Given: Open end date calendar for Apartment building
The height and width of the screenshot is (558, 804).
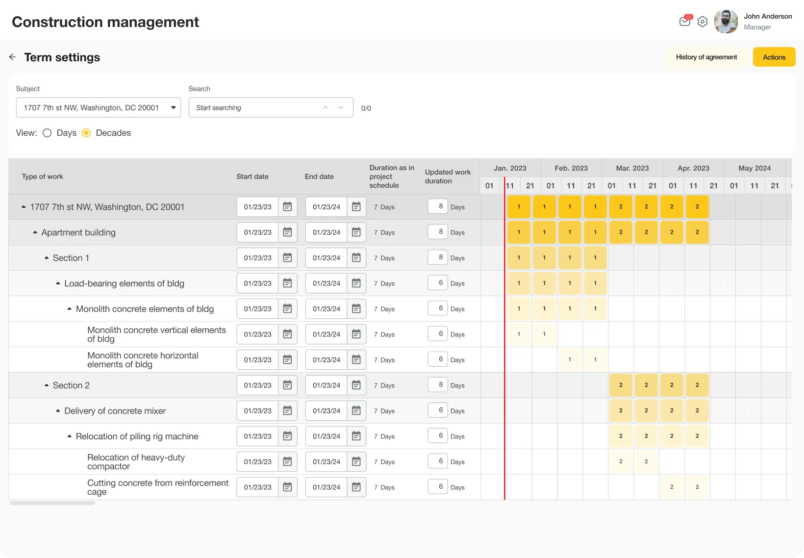Looking at the screenshot, I should [356, 232].
